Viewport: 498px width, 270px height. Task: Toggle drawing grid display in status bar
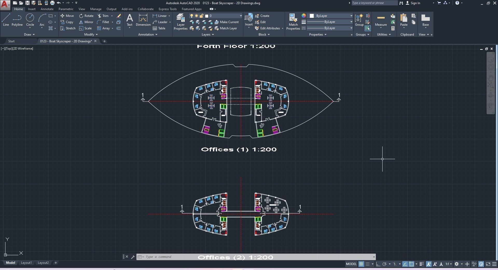tap(361, 264)
